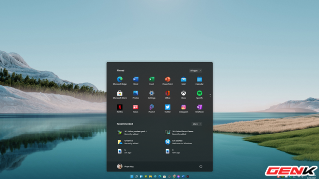Launch Word from the Pinned section

136,81
